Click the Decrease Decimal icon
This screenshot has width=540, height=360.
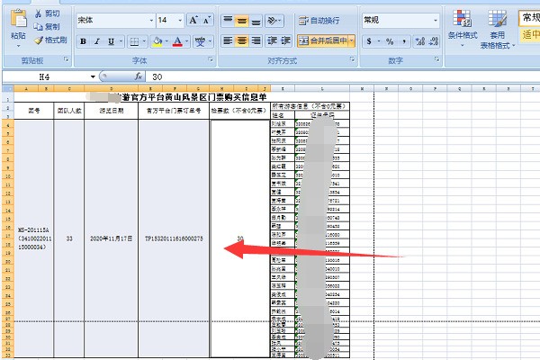[434, 41]
